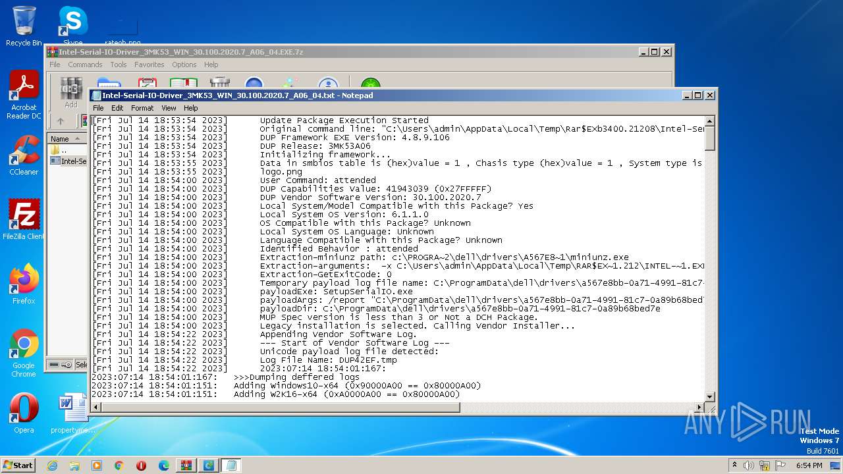This screenshot has width=843, height=474.
Task: Switch to WinRAR via taskbar button
Action: tap(186, 465)
